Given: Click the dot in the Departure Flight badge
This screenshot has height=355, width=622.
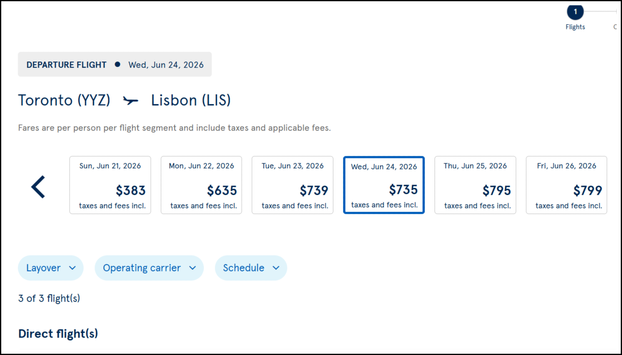Looking at the screenshot, I should pyautogui.click(x=117, y=64).
